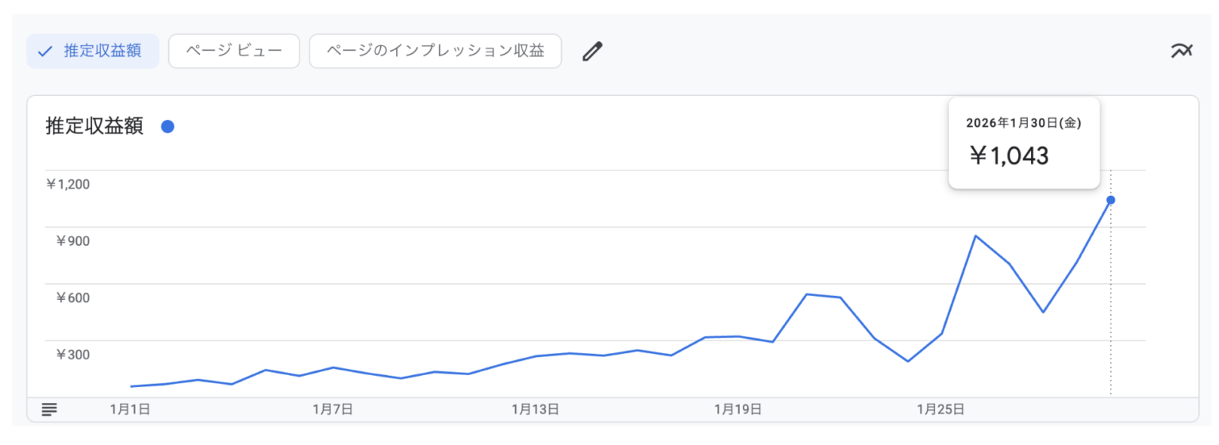Click the trend line icon at top right
The image size is (1219, 445).
(x=1181, y=52)
